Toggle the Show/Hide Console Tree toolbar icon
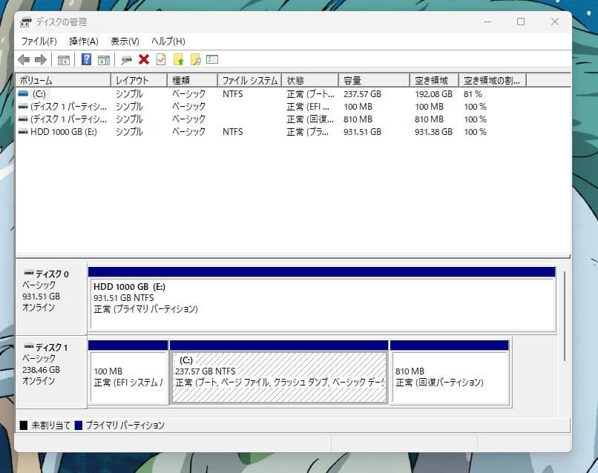This screenshot has width=598, height=473. (x=64, y=59)
